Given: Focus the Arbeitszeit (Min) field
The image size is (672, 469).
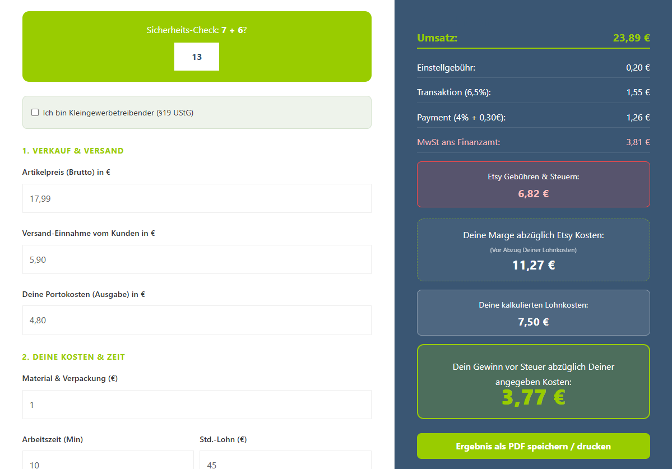Looking at the screenshot, I should click(x=108, y=461).
